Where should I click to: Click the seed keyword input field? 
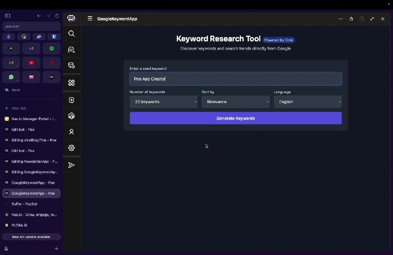point(235,79)
